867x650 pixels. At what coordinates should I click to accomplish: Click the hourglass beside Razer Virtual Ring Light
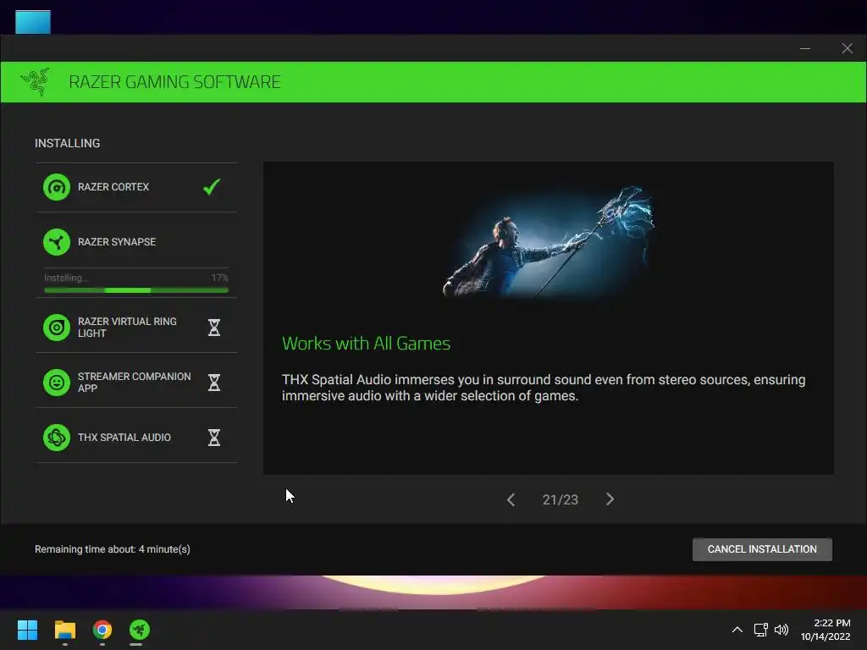[x=214, y=328]
